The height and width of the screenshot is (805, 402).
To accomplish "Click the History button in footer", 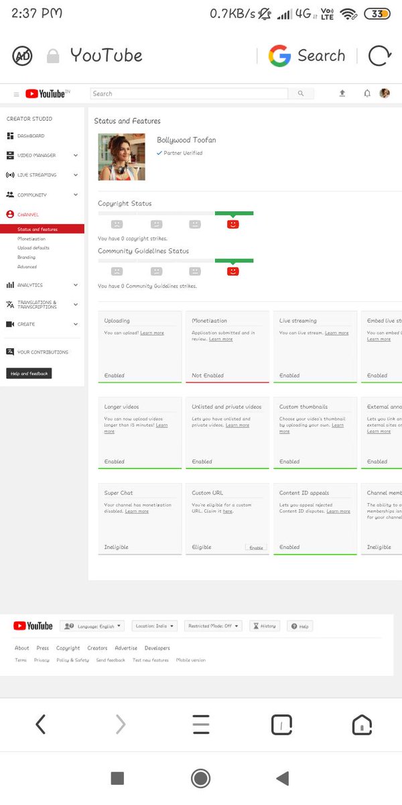I will 265,626.
